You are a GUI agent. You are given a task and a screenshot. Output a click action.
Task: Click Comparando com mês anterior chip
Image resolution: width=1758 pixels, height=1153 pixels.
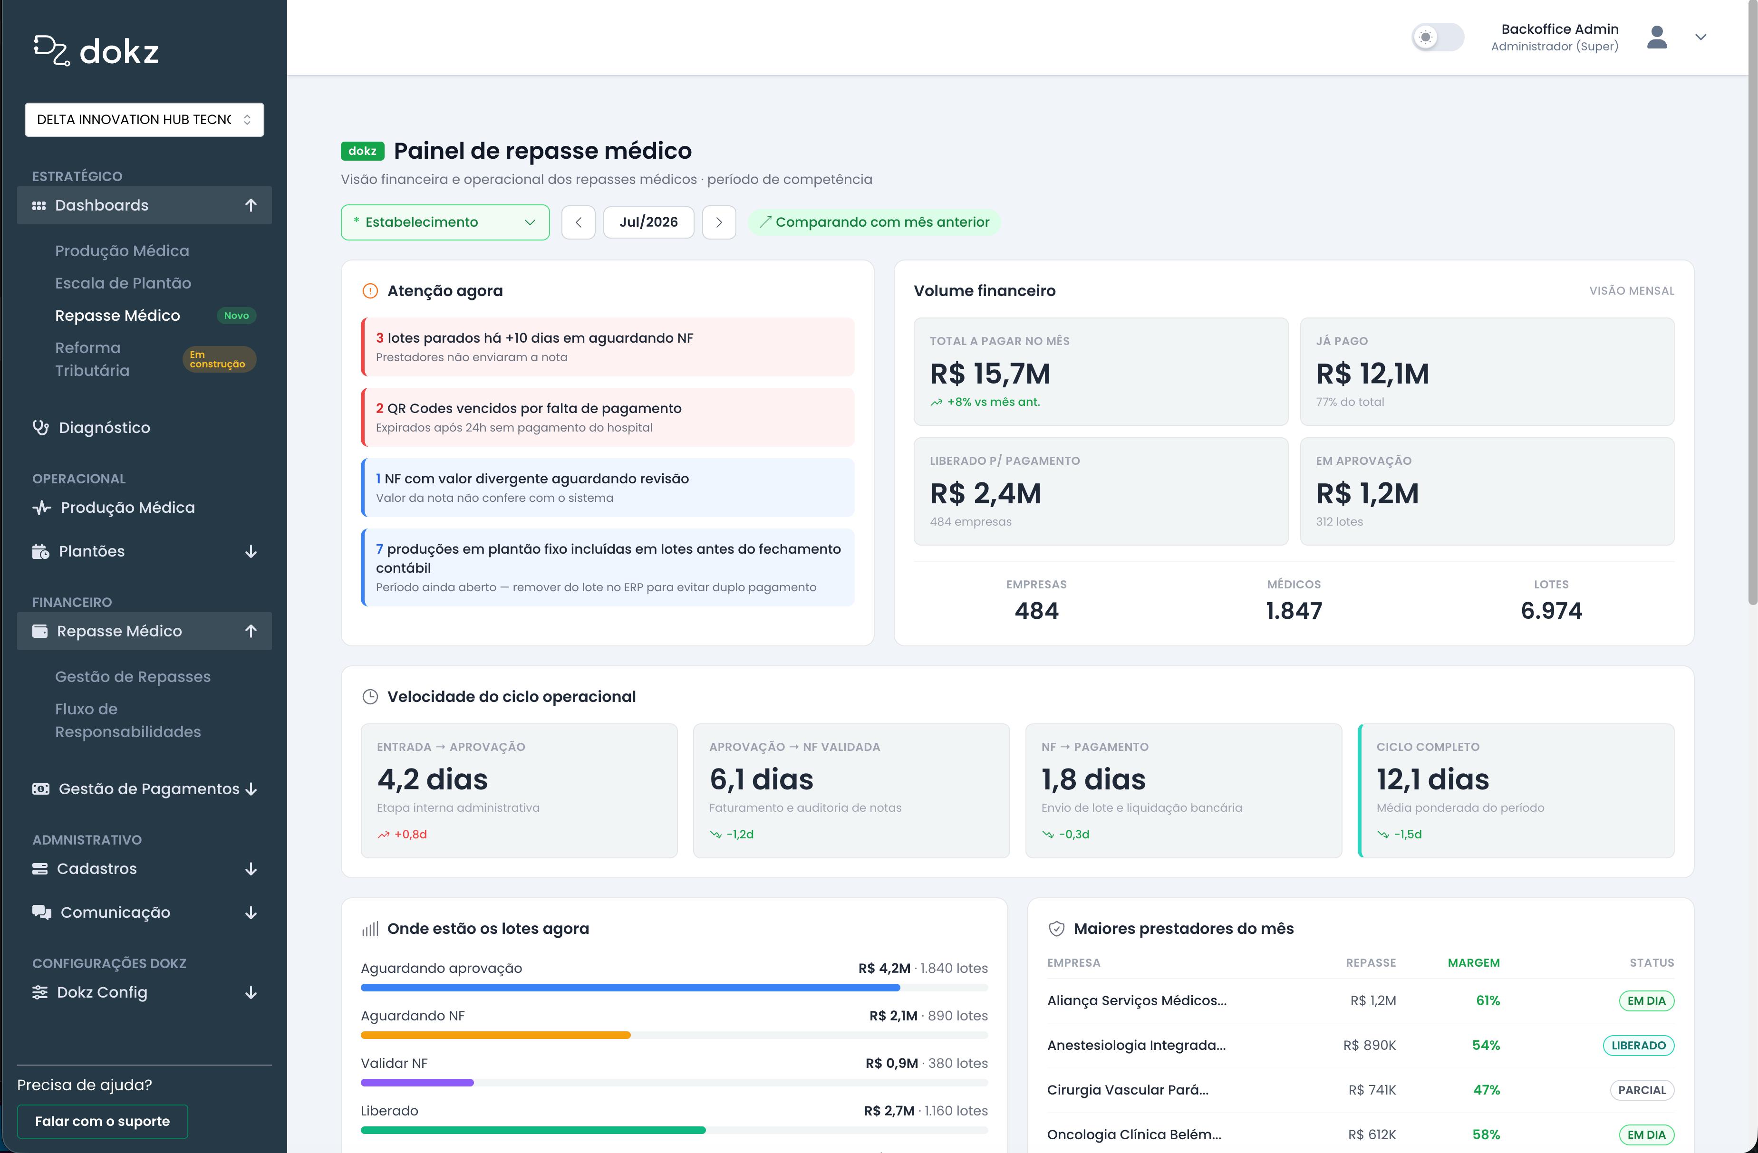coord(875,222)
